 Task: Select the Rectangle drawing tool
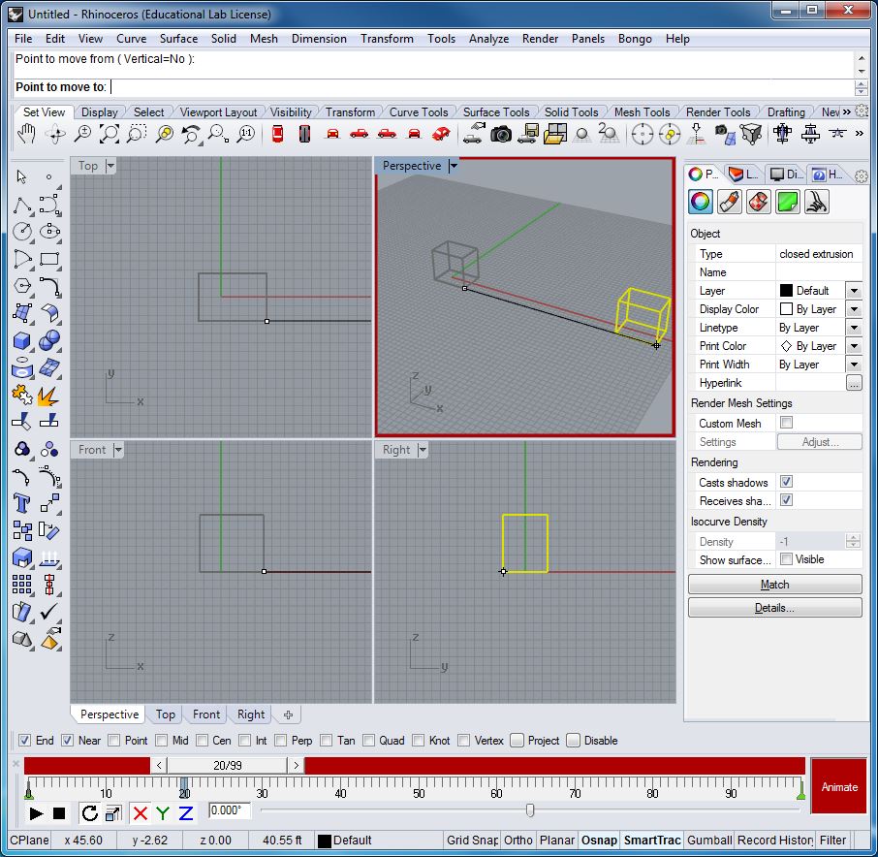(x=49, y=259)
